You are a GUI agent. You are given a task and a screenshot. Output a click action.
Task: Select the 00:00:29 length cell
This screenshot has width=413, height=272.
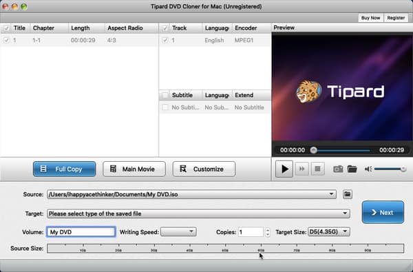click(83, 41)
